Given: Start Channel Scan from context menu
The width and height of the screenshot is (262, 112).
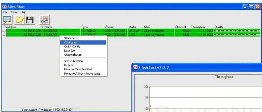Looking at the screenshot, I should [x=83, y=55].
